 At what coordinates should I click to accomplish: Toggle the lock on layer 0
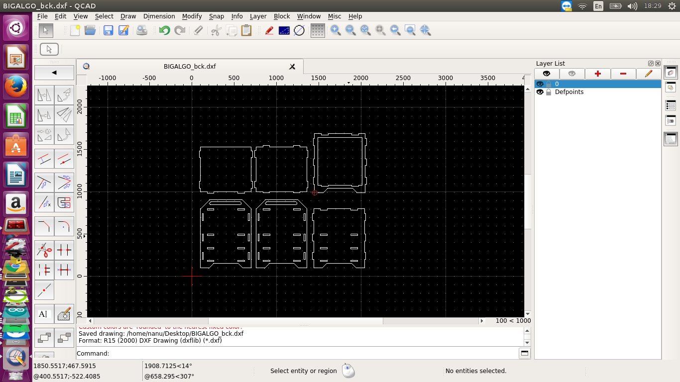[549, 84]
